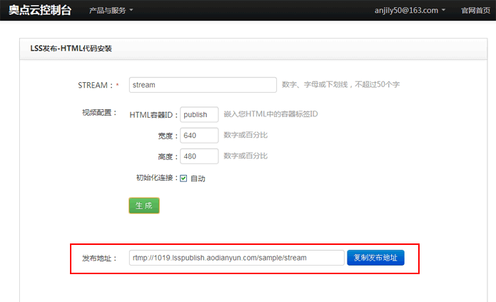496x302 pixels.
Task: Click the HTML容器ID publish field
Action: [199, 115]
